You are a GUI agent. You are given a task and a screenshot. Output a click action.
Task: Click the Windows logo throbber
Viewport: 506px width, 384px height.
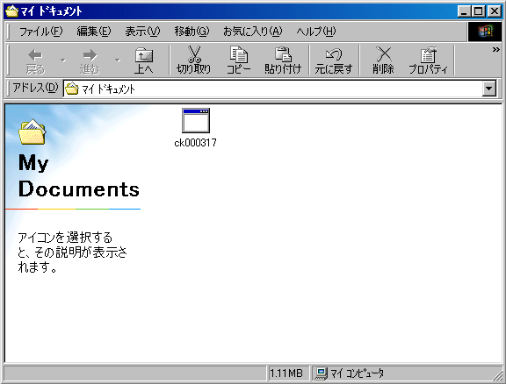[x=485, y=32]
